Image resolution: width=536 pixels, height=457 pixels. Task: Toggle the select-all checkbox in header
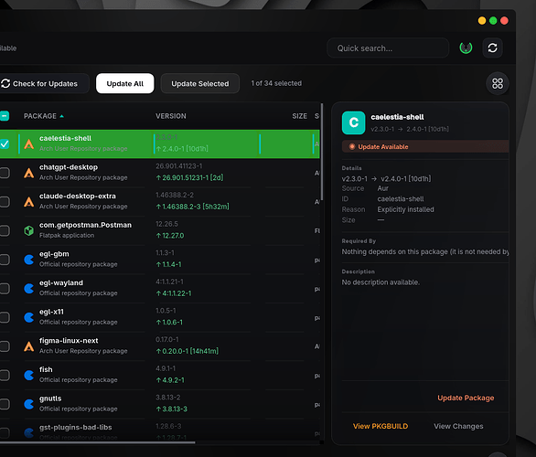(5, 116)
